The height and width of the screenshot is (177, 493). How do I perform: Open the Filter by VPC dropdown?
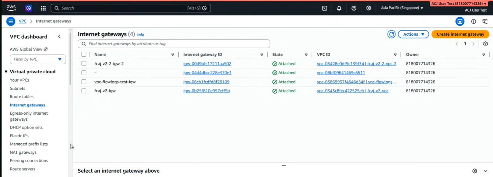(x=38, y=59)
